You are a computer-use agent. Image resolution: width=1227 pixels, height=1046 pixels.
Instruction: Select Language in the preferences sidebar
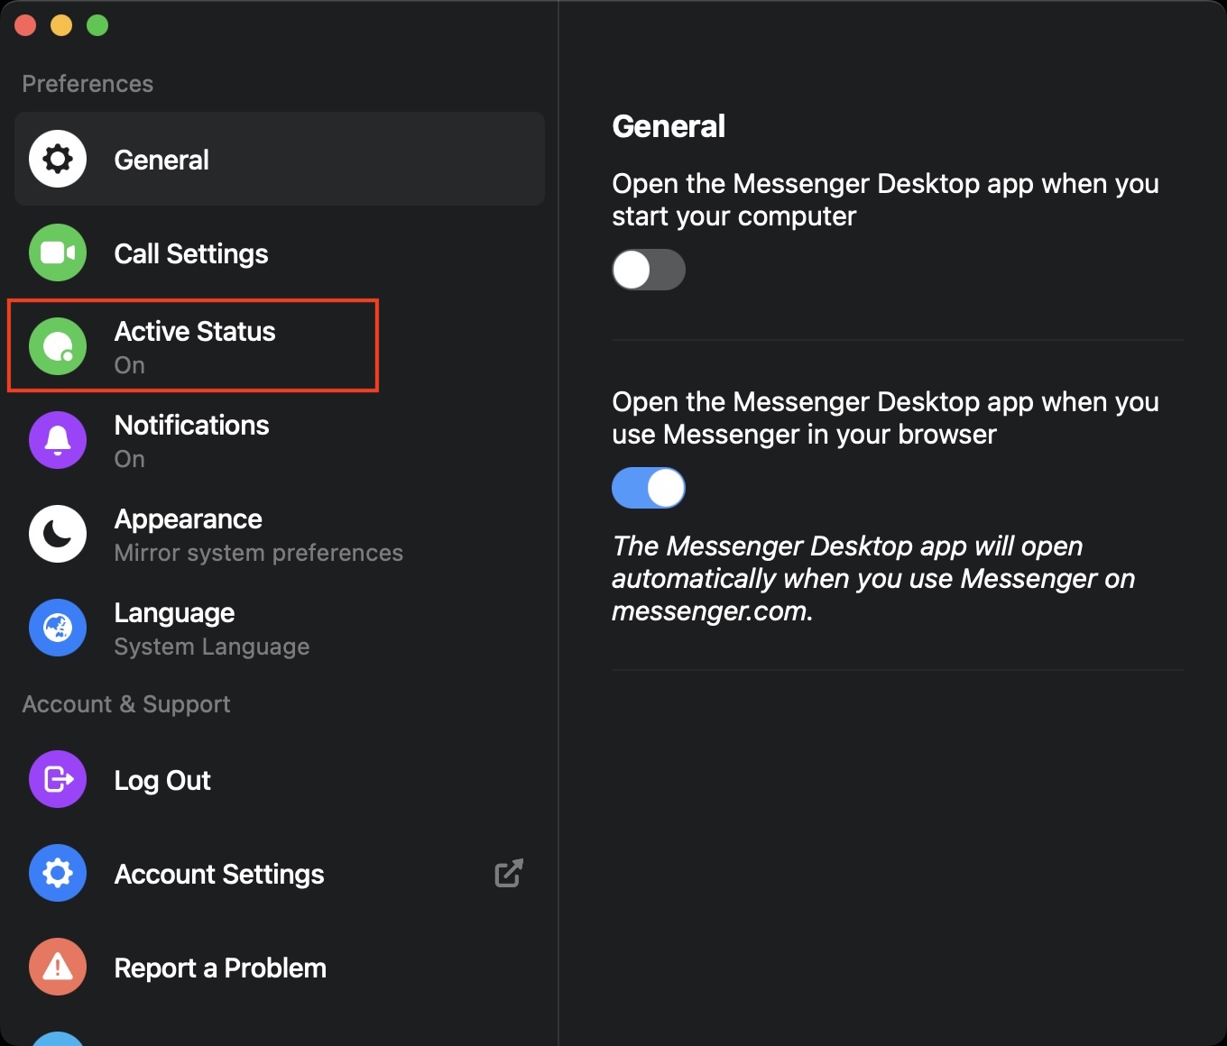tap(174, 613)
